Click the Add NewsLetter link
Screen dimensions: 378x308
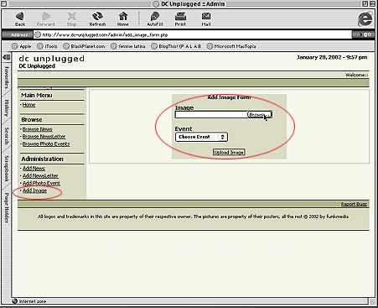(x=40, y=175)
